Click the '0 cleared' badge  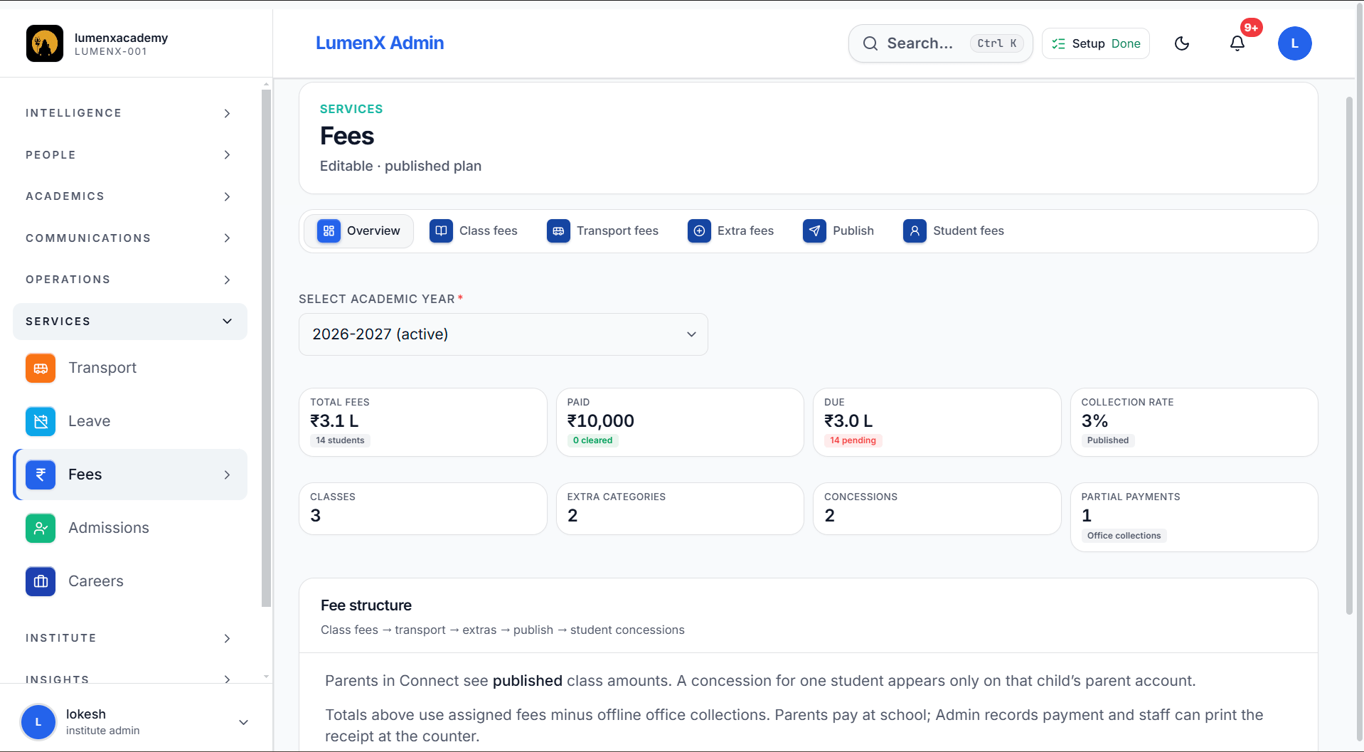click(592, 440)
